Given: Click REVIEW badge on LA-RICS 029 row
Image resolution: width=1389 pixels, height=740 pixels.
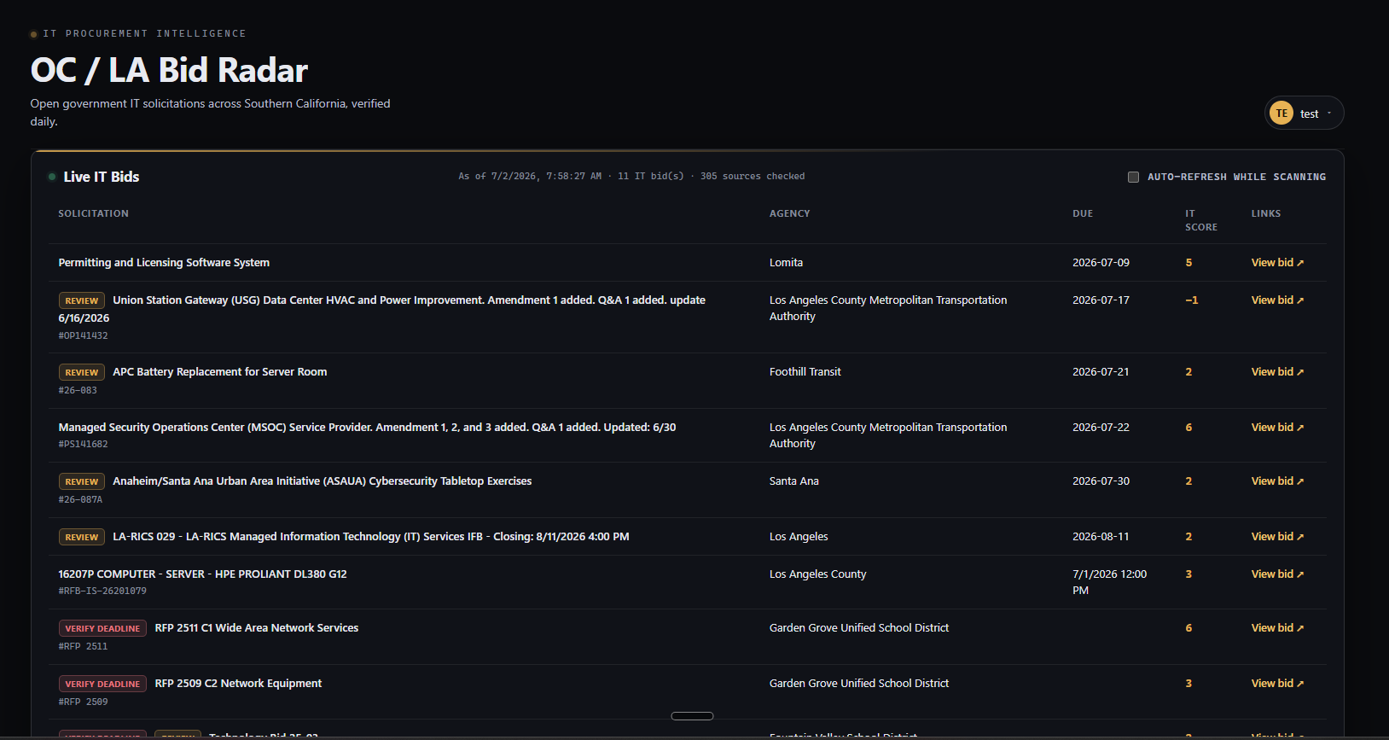Looking at the screenshot, I should [x=82, y=537].
